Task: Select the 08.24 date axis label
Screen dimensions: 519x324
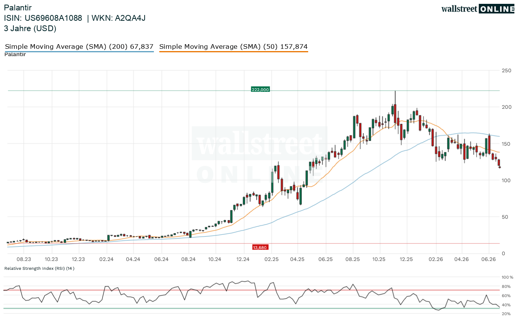Action: pyautogui.click(x=189, y=259)
